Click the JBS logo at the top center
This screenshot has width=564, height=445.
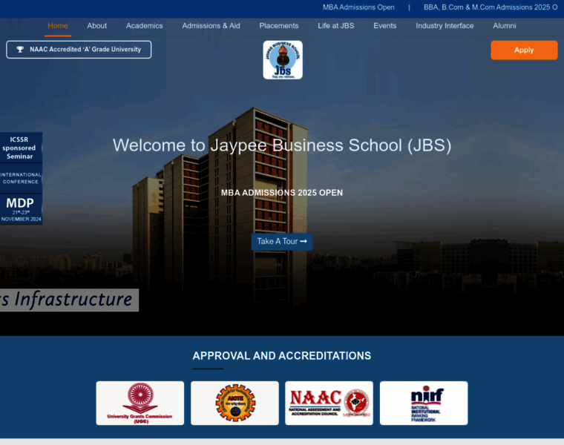(x=283, y=59)
